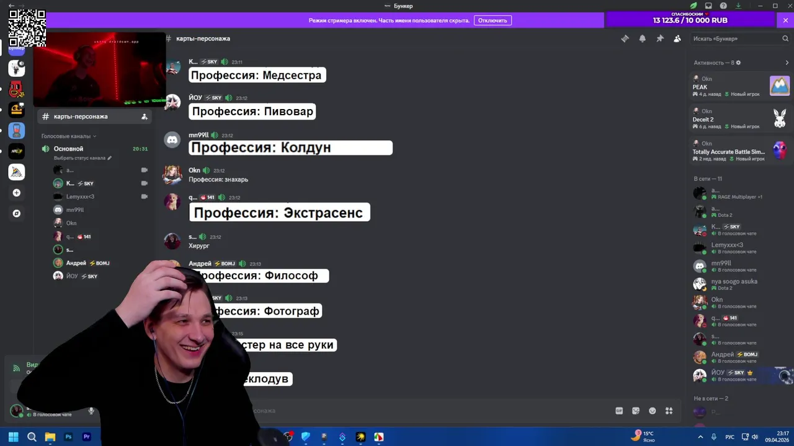Viewport: 794px width, 446px height.
Task: Select blue blender server icon
Action: (x=17, y=131)
